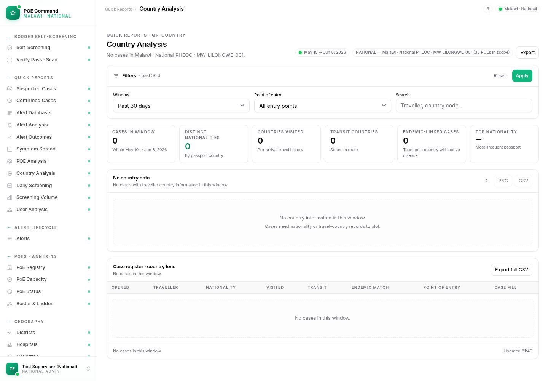Click Export full CSV button
The width and height of the screenshot is (548, 381).
(511, 270)
